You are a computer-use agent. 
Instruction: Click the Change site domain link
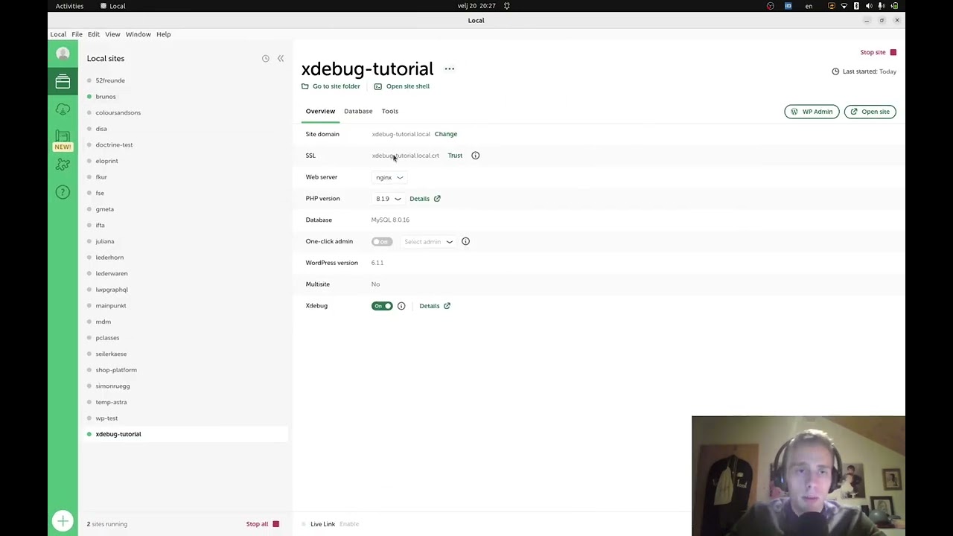click(446, 134)
